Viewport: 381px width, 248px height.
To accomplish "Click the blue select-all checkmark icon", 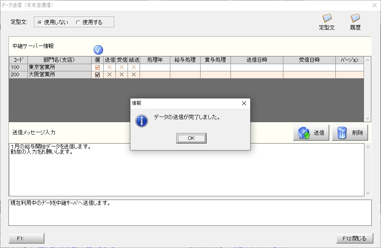I will (98, 50).
